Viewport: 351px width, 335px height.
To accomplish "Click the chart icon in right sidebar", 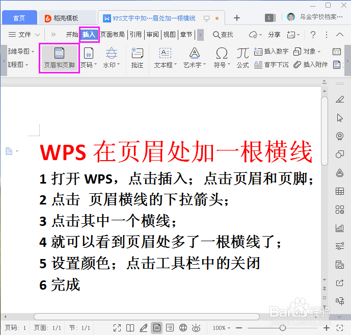I will [340, 228].
